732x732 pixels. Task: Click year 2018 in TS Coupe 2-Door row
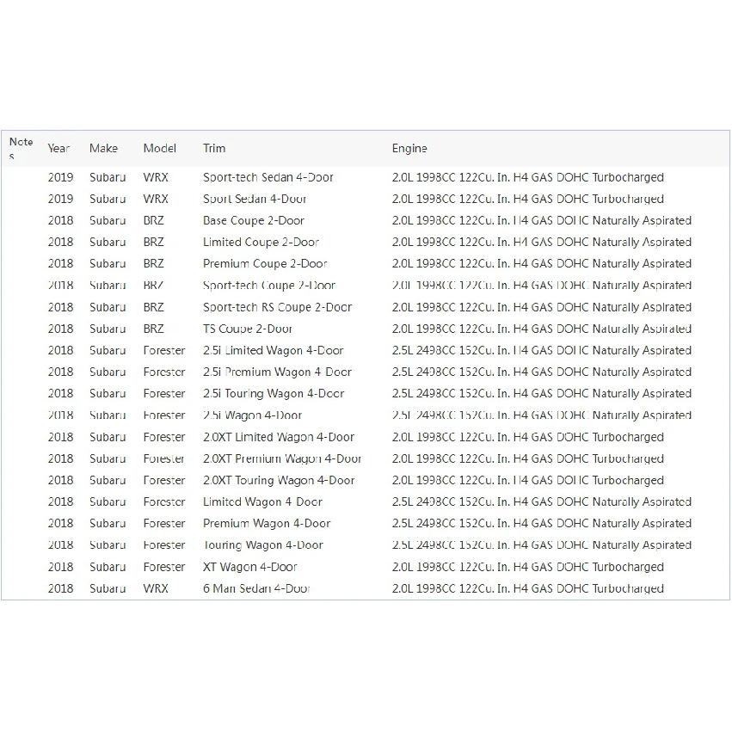click(x=61, y=329)
